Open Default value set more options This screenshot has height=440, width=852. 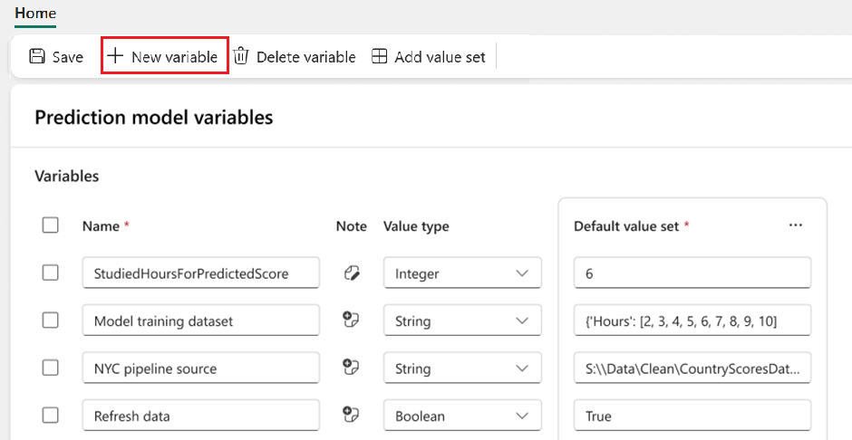796,225
